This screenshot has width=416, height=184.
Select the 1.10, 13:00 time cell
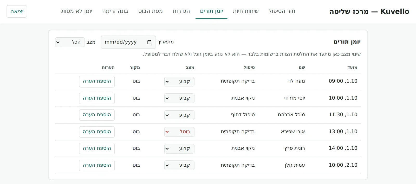(x=343, y=132)
